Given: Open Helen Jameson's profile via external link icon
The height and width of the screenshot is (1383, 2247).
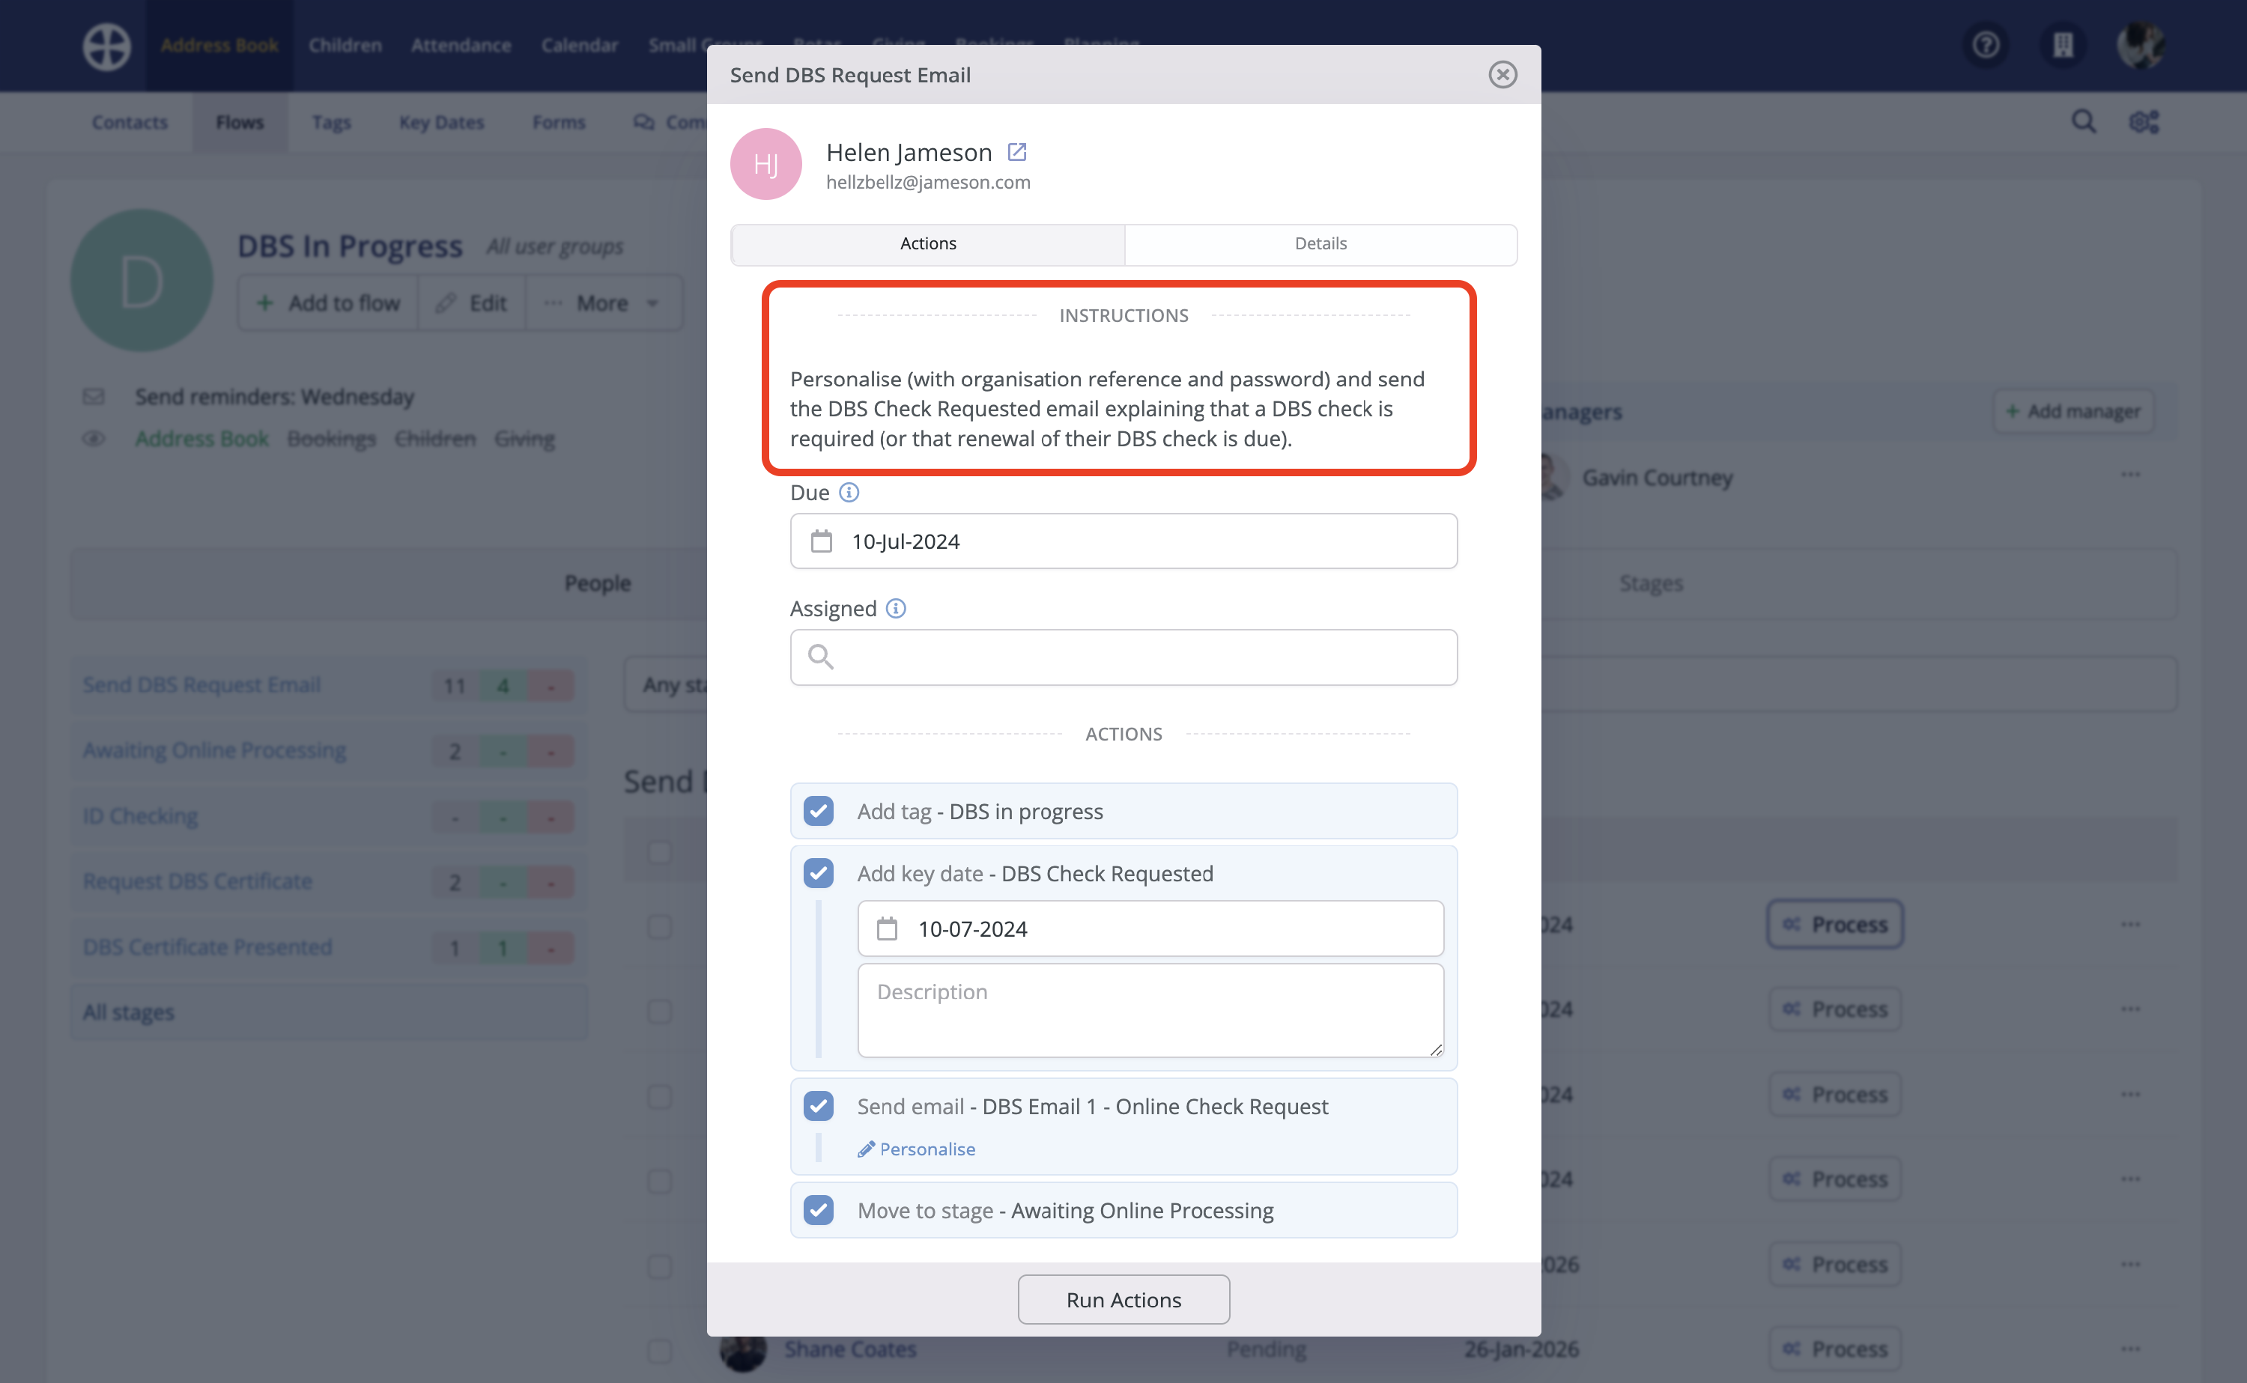Looking at the screenshot, I should tap(1016, 152).
